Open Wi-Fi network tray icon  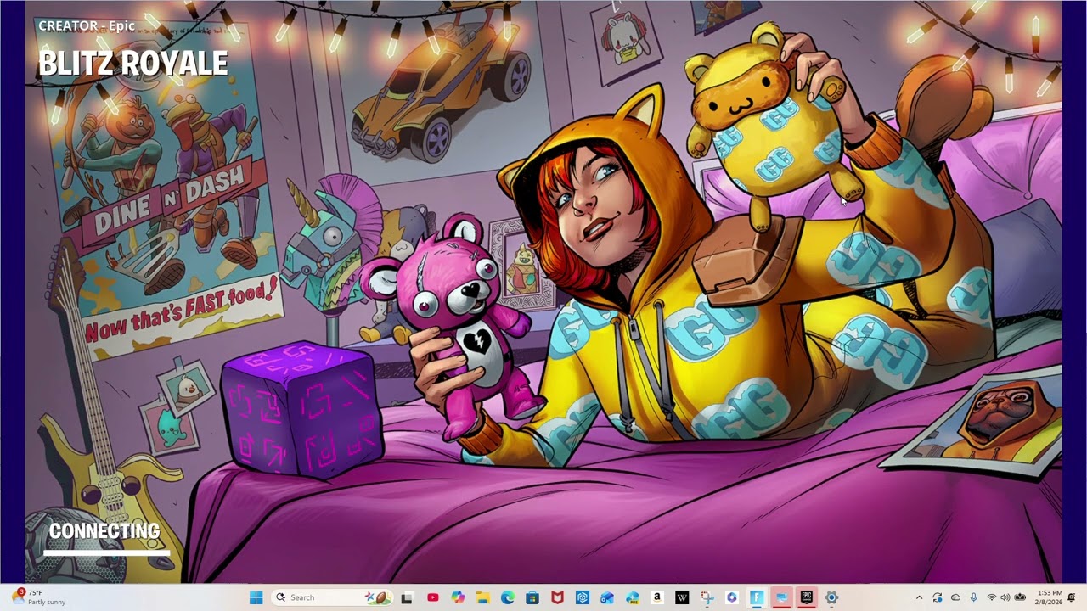[x=991, y=597]
